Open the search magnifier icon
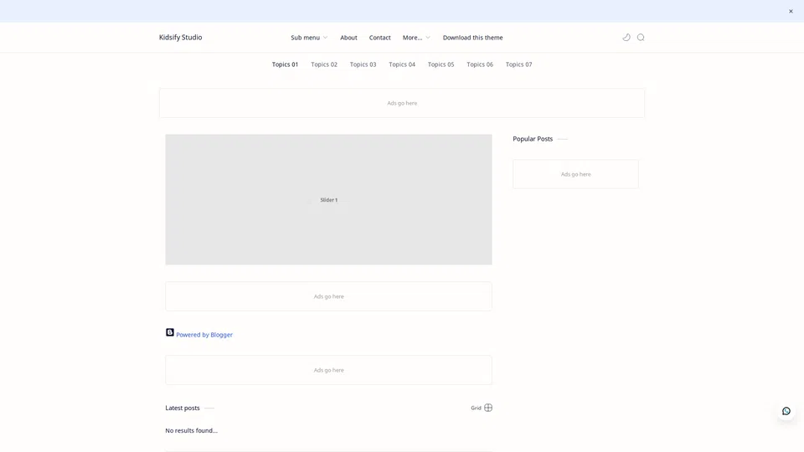Image resolution: width=804 pixels, height=452 pixels. click(641, 38)
